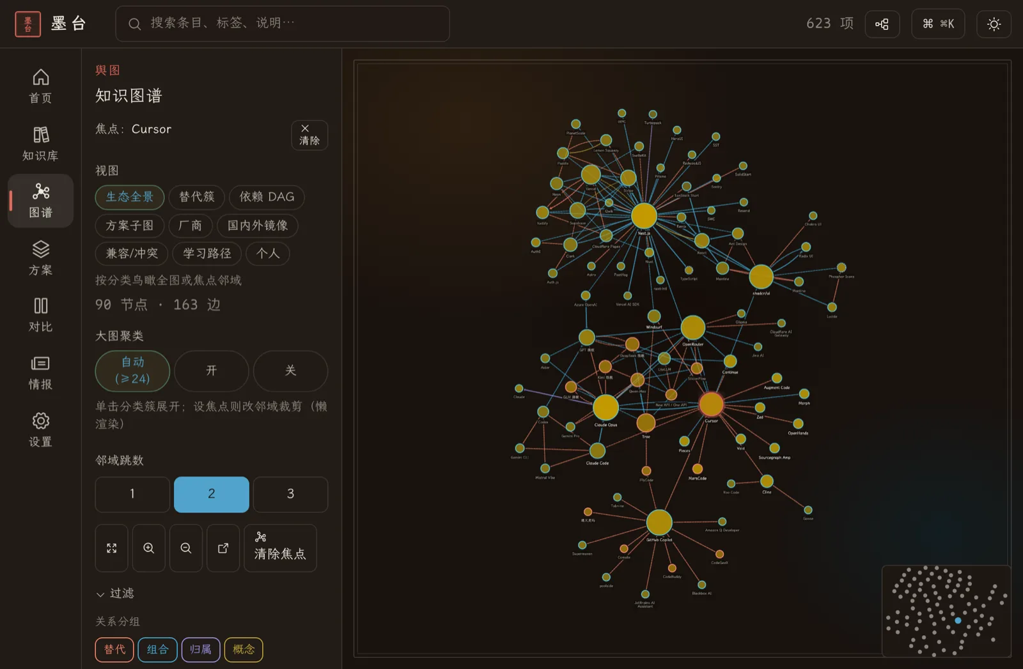Switch to the 国内外镜像 view

click(258, 226)
